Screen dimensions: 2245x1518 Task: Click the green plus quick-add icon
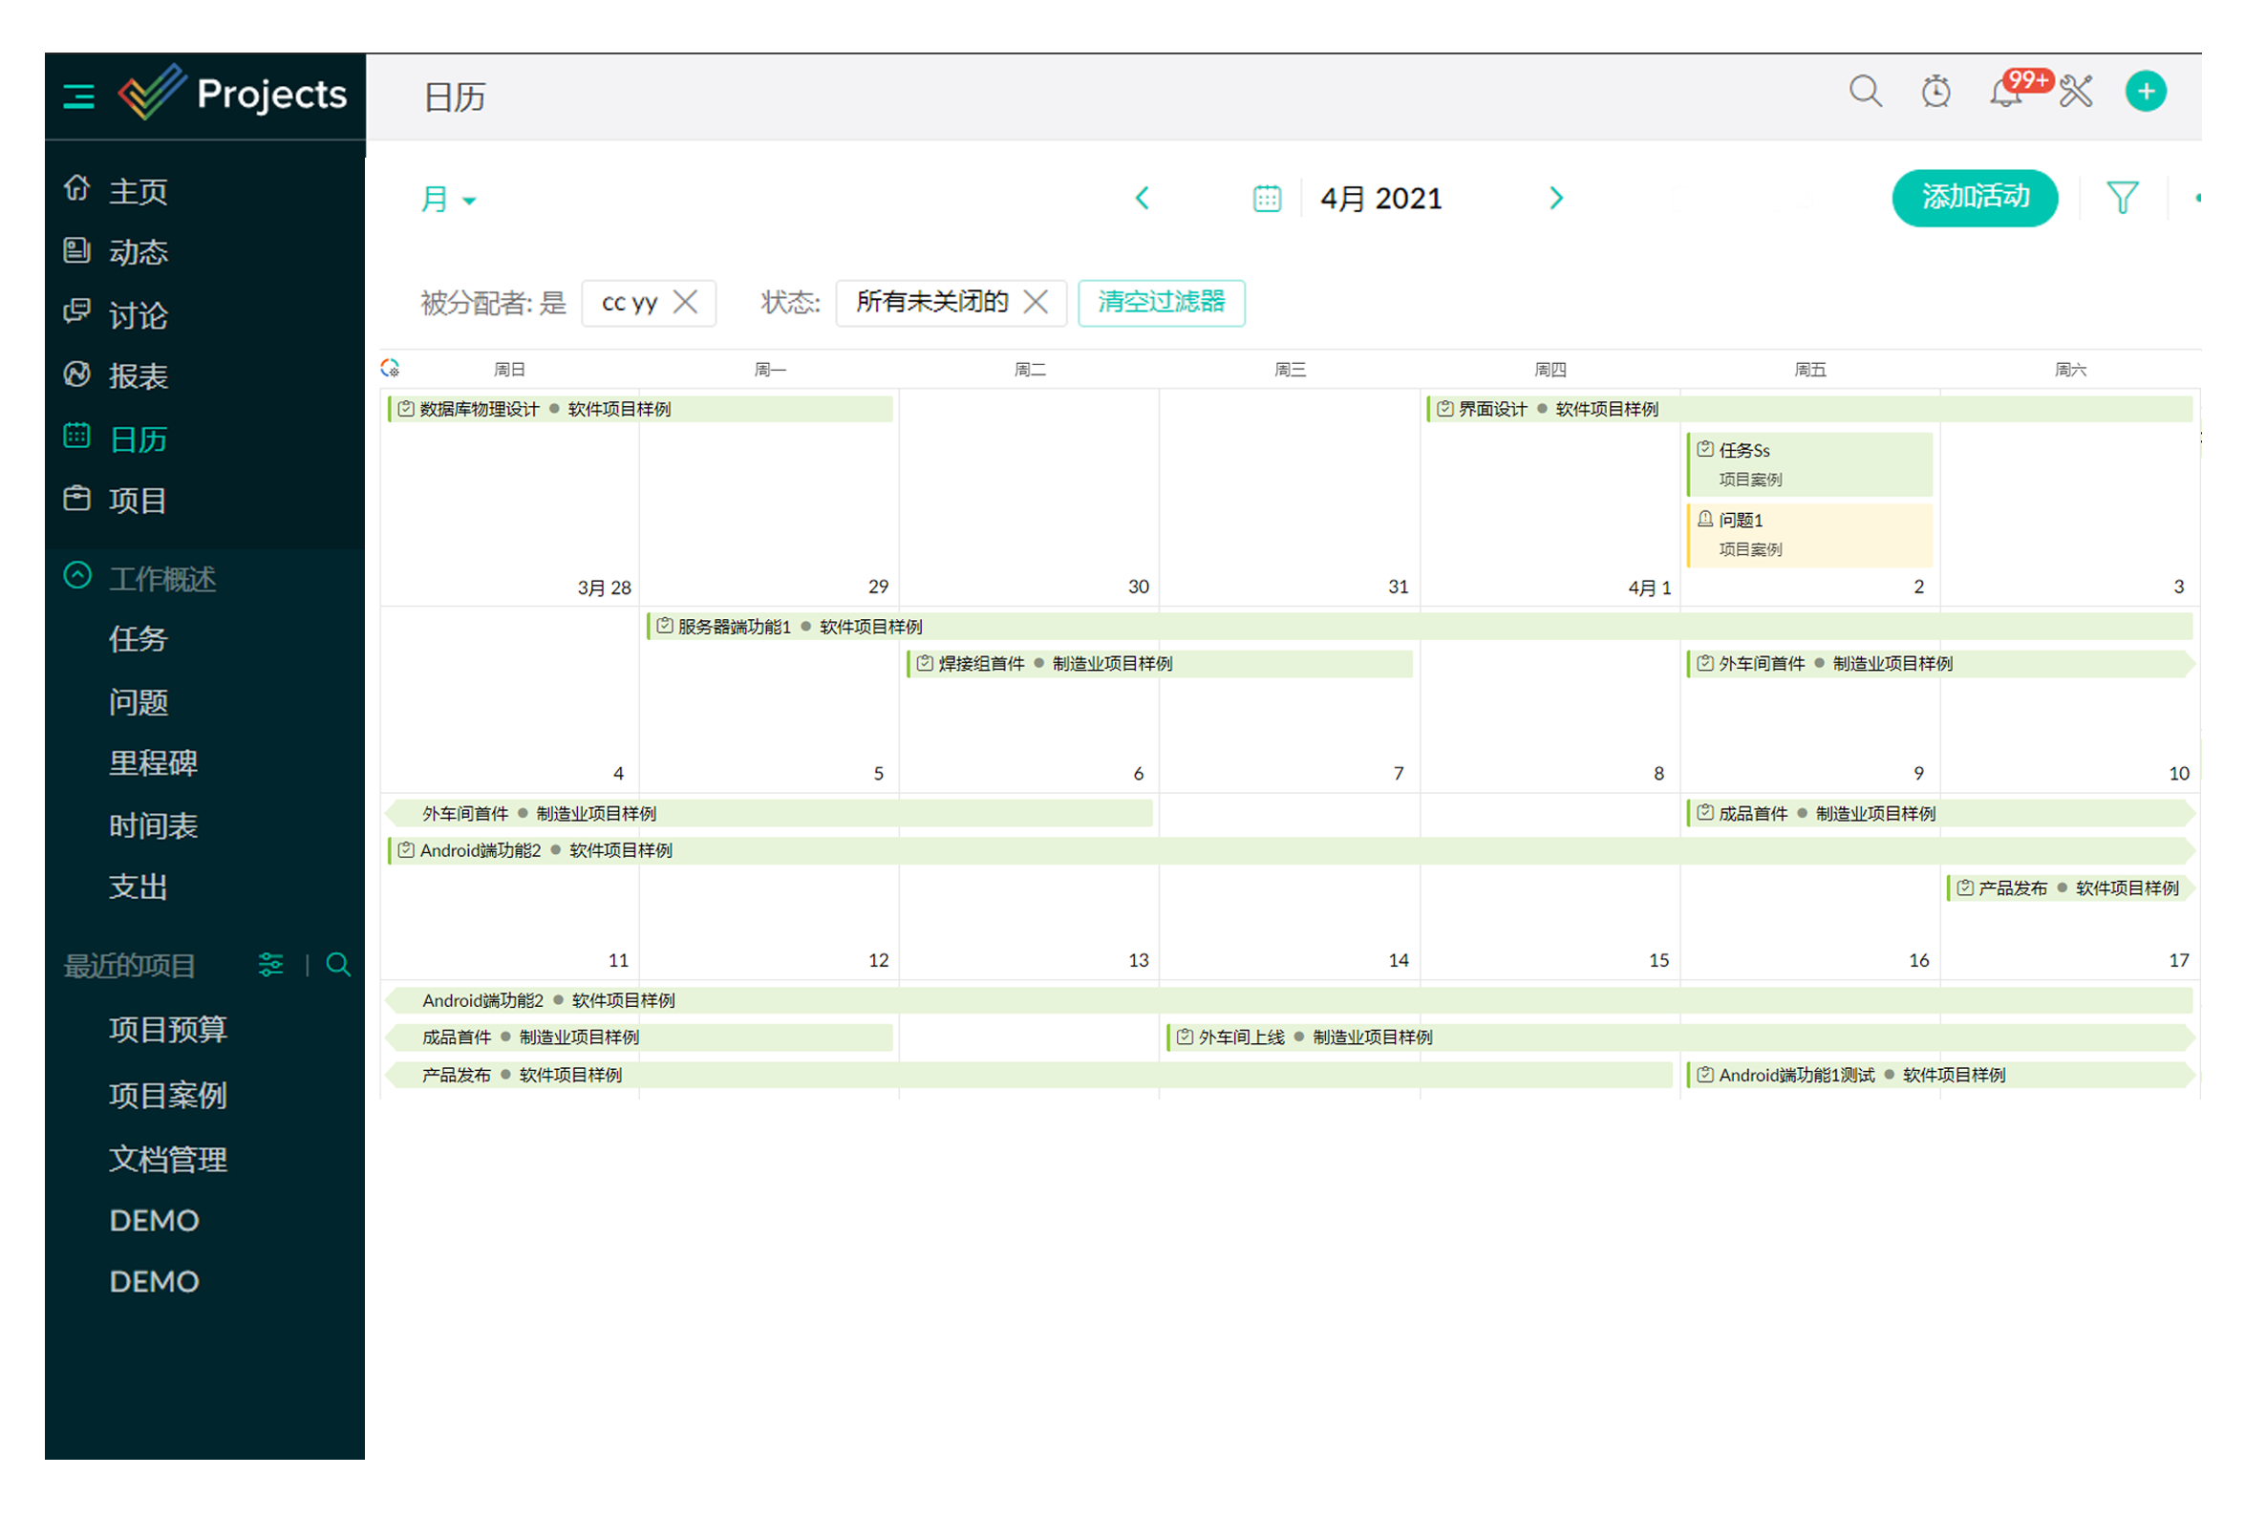[2145, 92]
